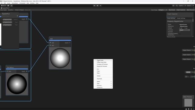Toggle the Exposed checkbox
Screen dimensions: 195x110
pyautogui.click(x=180, y=32)
